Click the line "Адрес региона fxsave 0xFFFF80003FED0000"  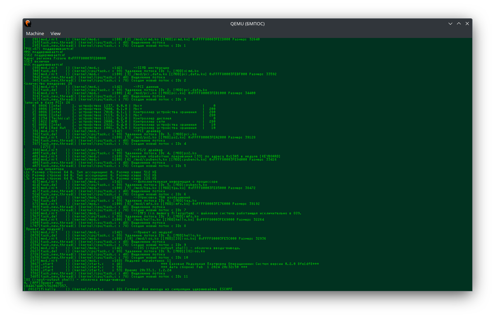point(65,58)
